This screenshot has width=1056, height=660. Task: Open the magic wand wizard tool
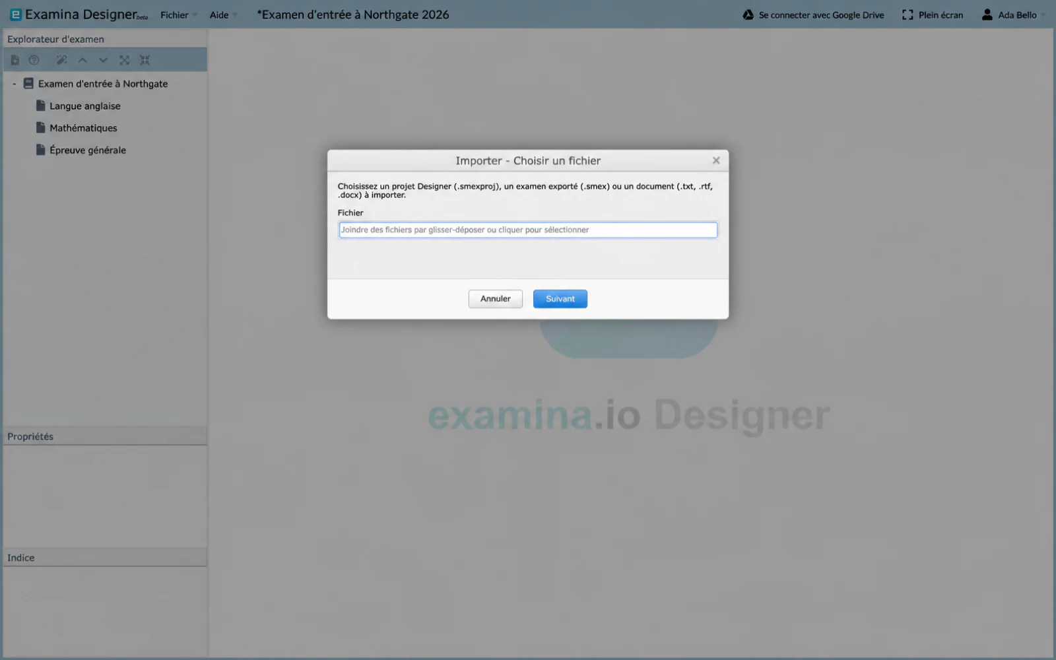[x=61, y=60]
